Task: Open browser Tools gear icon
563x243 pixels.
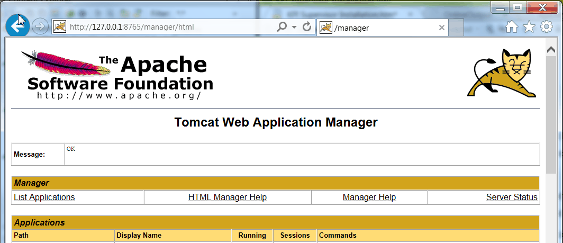Action: click(547, 27)
